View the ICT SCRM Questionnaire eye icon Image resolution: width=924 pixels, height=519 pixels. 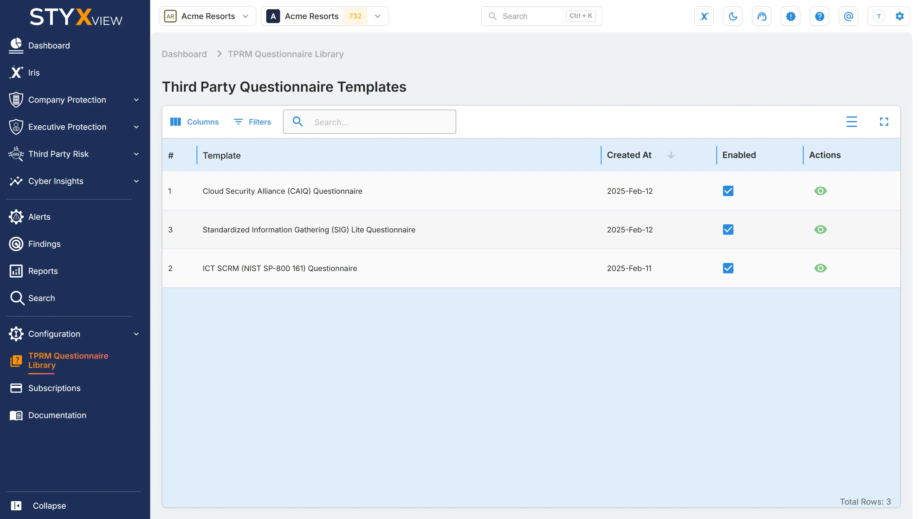tap(820, 268)
